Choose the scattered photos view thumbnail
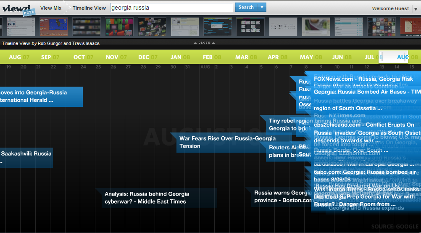This screenshot has width=421, height=233. click(152, 26)
